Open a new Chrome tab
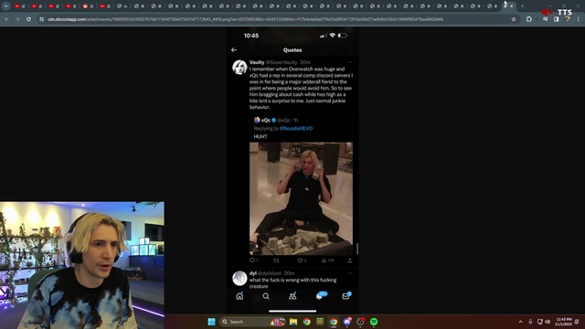 pos(522,6)
